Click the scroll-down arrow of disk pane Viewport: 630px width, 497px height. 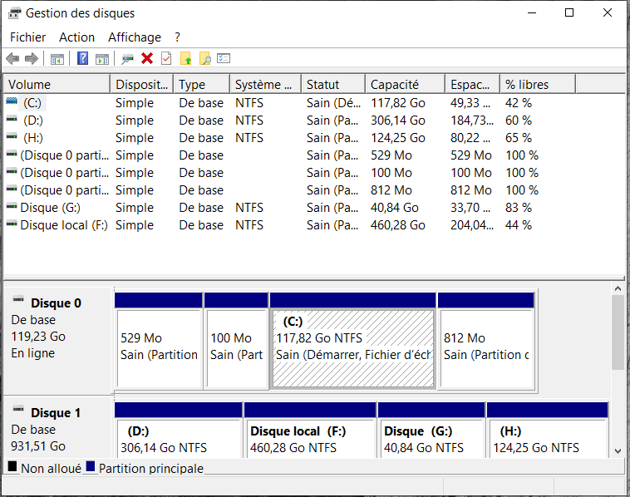pos(618,450)
